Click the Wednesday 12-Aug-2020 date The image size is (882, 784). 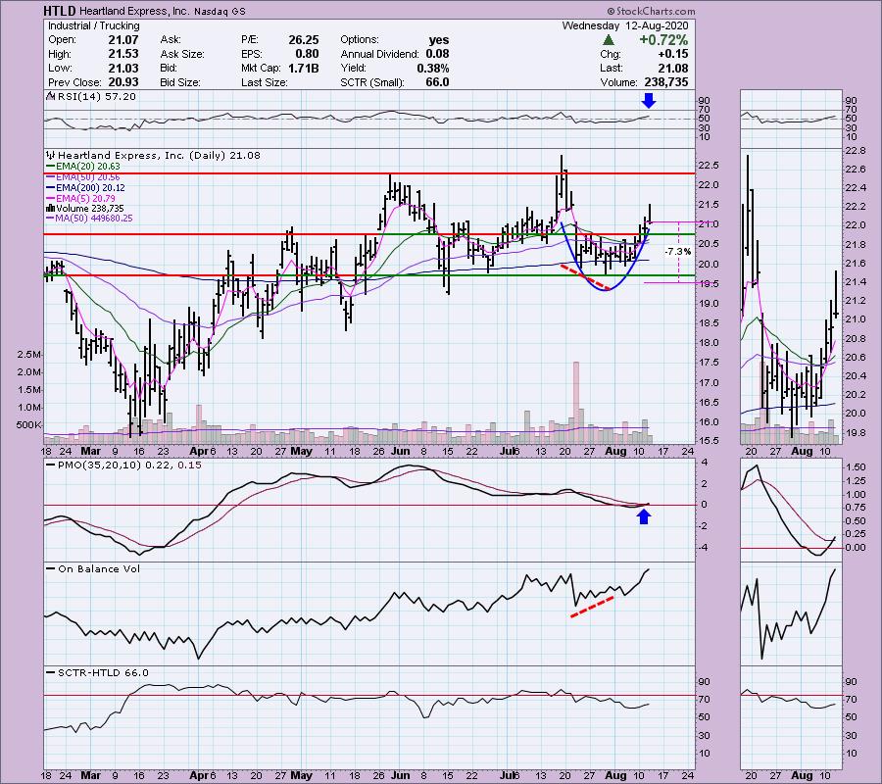(x=624, y=25)
